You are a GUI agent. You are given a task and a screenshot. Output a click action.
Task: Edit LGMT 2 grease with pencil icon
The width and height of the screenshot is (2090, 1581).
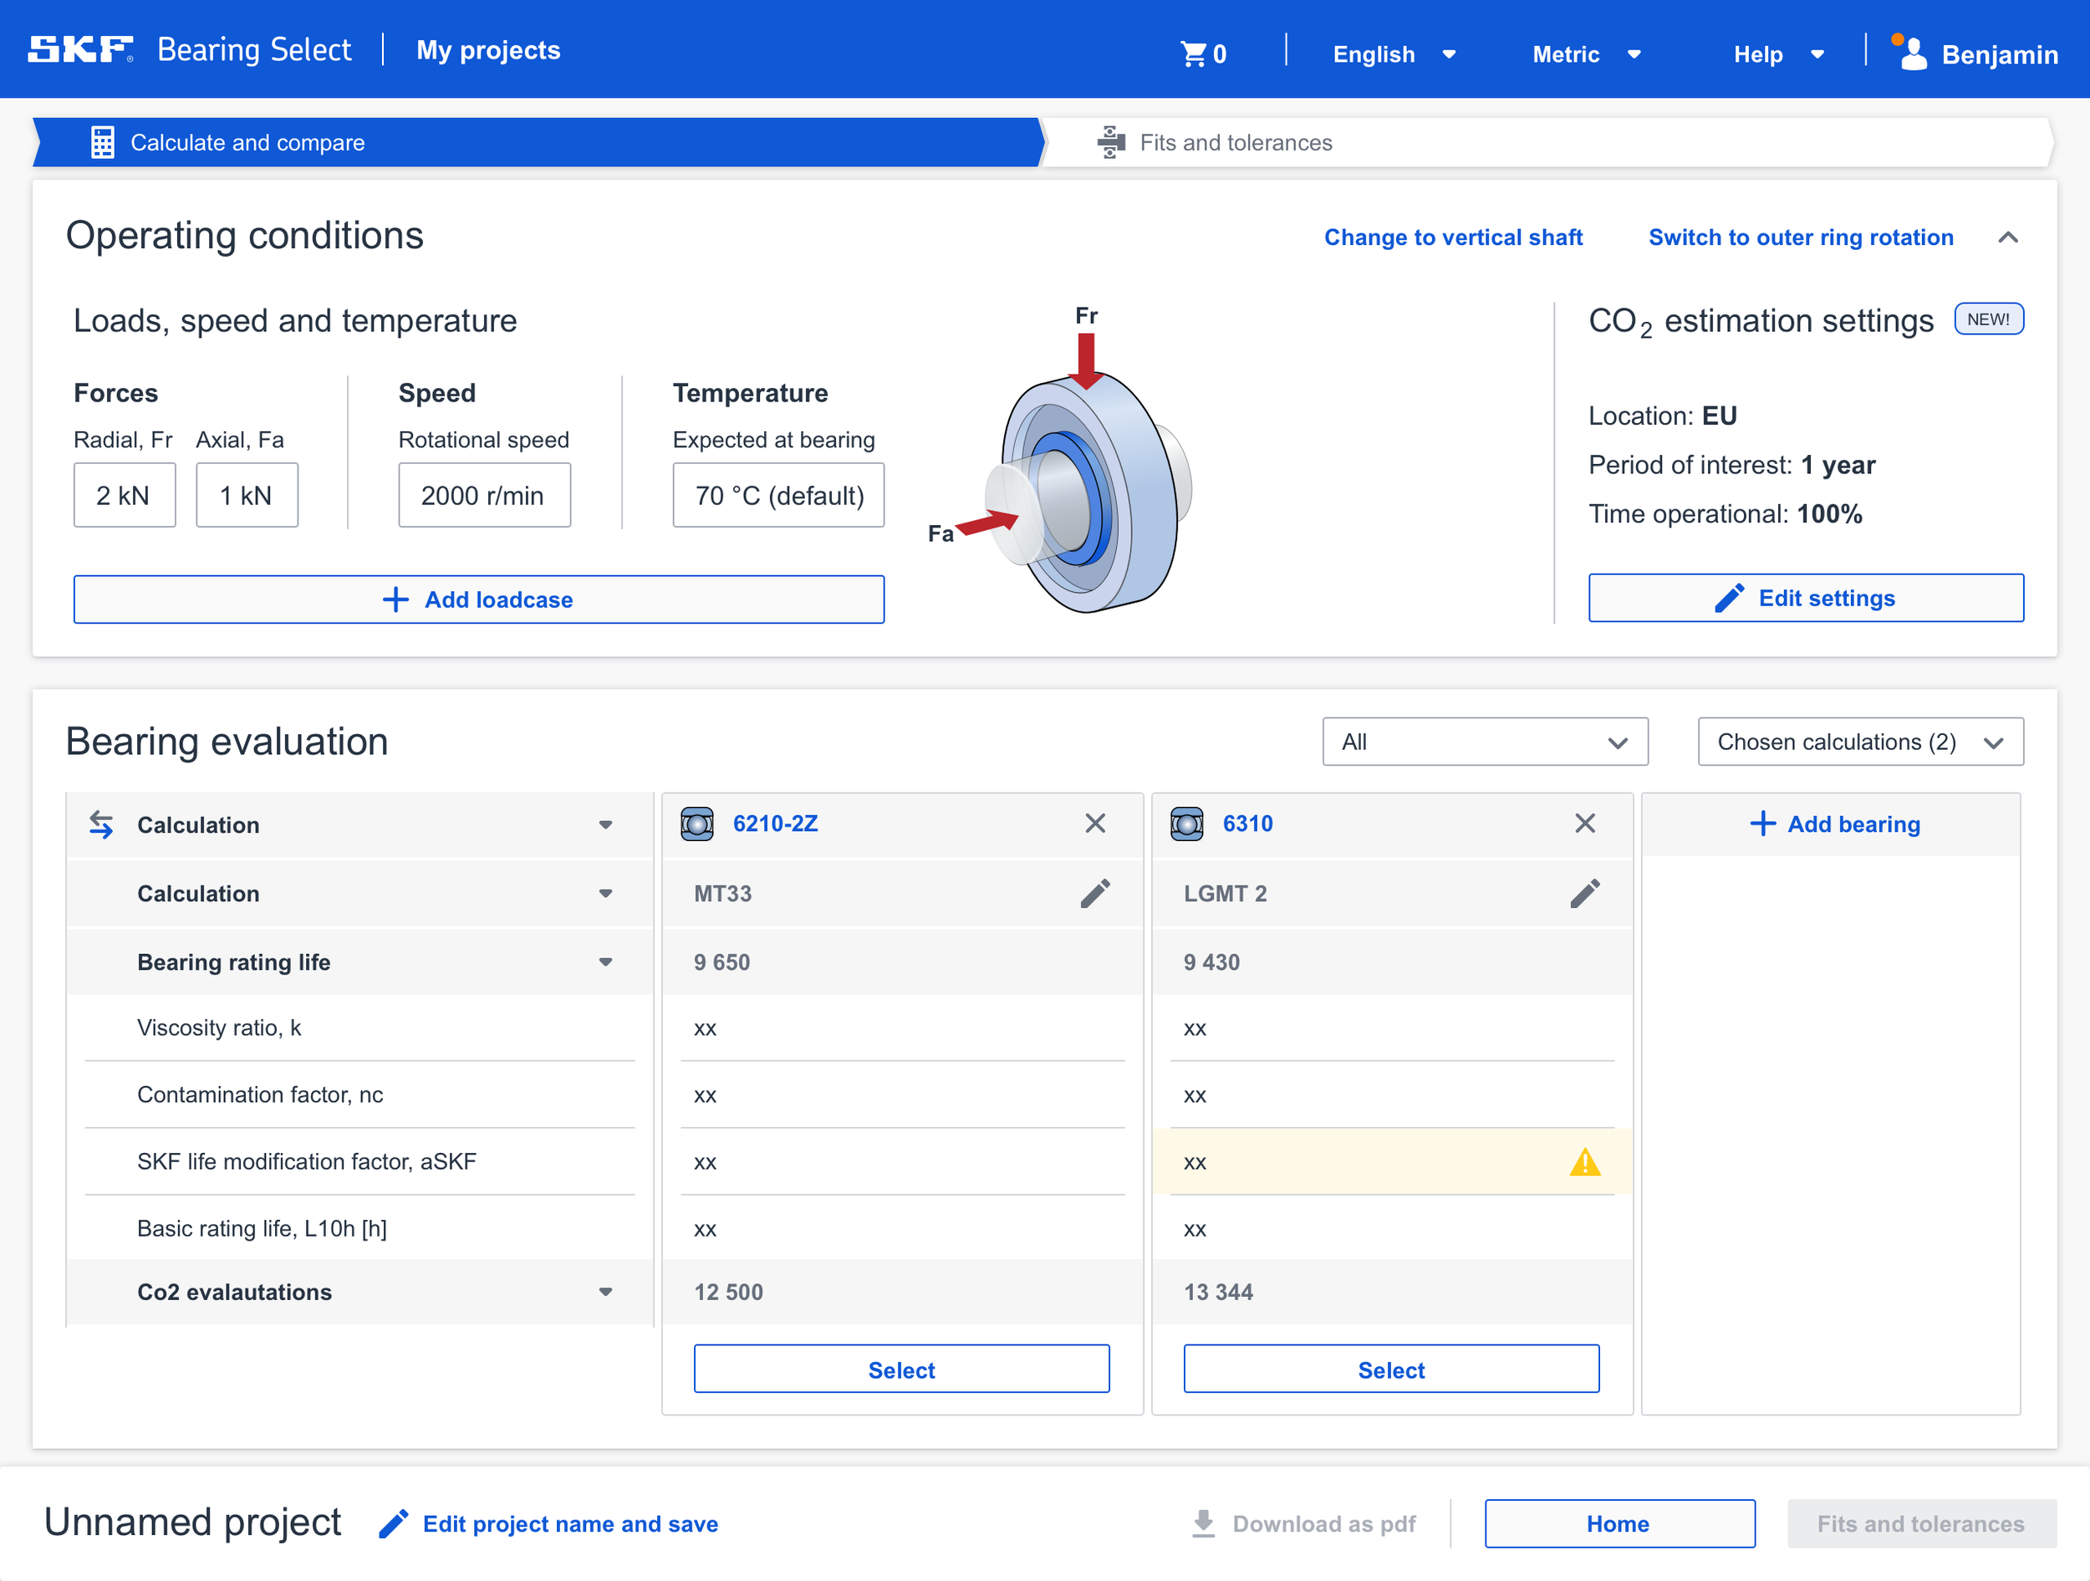1584,893
